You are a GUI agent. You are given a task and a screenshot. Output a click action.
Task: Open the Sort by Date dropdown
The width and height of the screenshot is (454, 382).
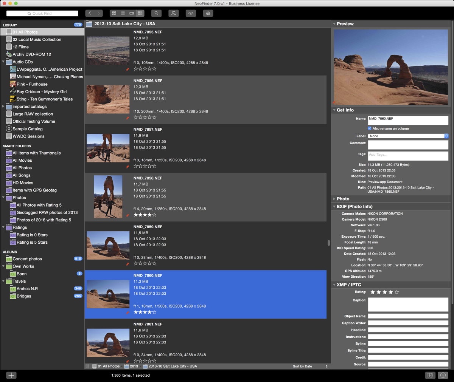click(310, 366)
